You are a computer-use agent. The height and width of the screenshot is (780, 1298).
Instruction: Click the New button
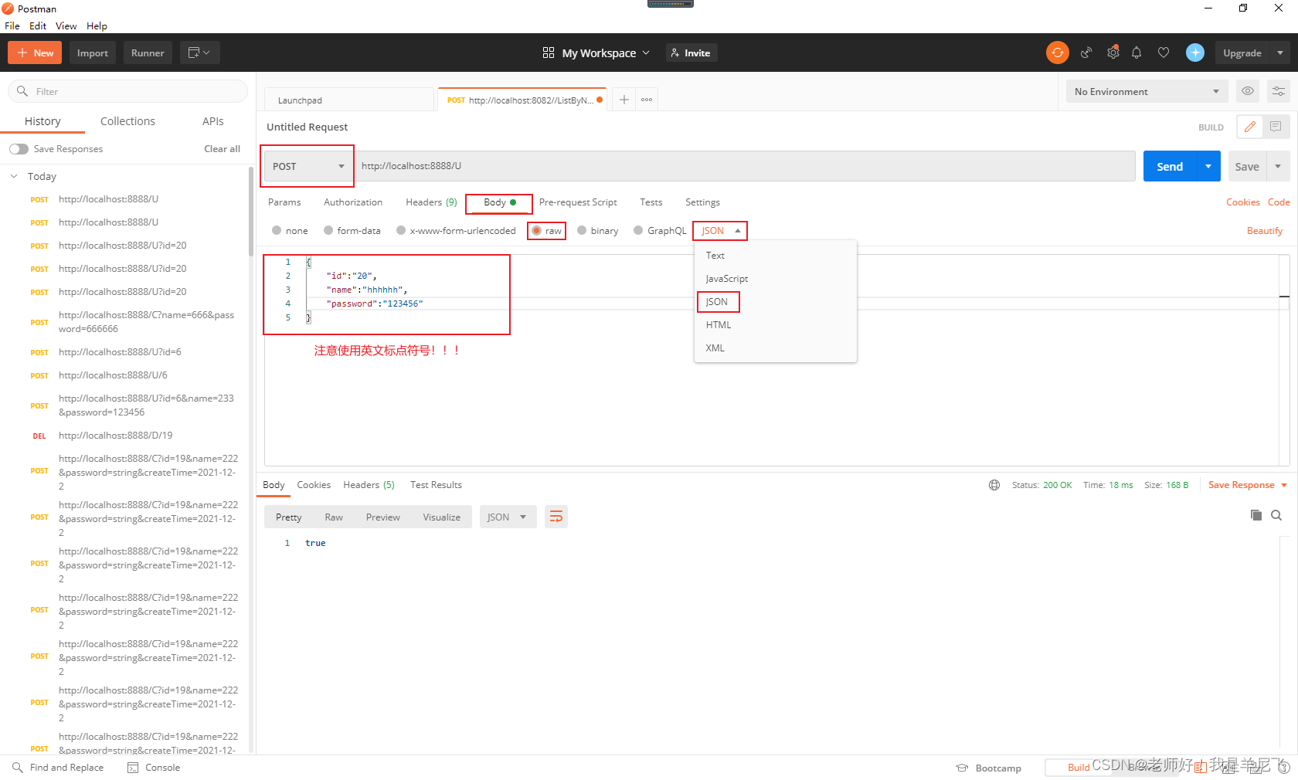coord(35,53)
